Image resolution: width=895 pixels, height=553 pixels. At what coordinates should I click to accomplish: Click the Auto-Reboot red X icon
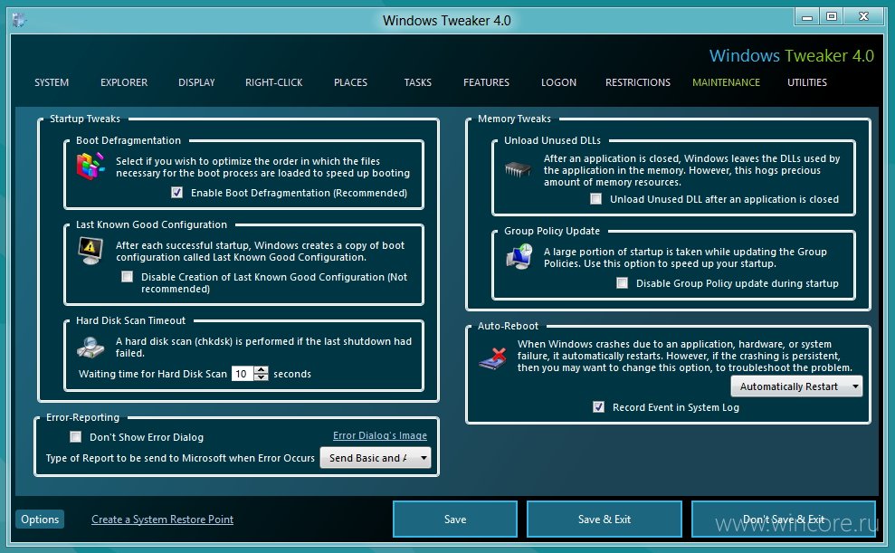pos(492,358)
